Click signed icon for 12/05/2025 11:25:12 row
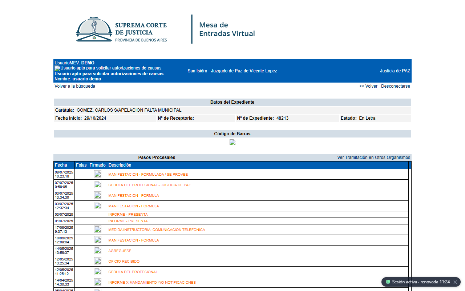 (98, 272)
